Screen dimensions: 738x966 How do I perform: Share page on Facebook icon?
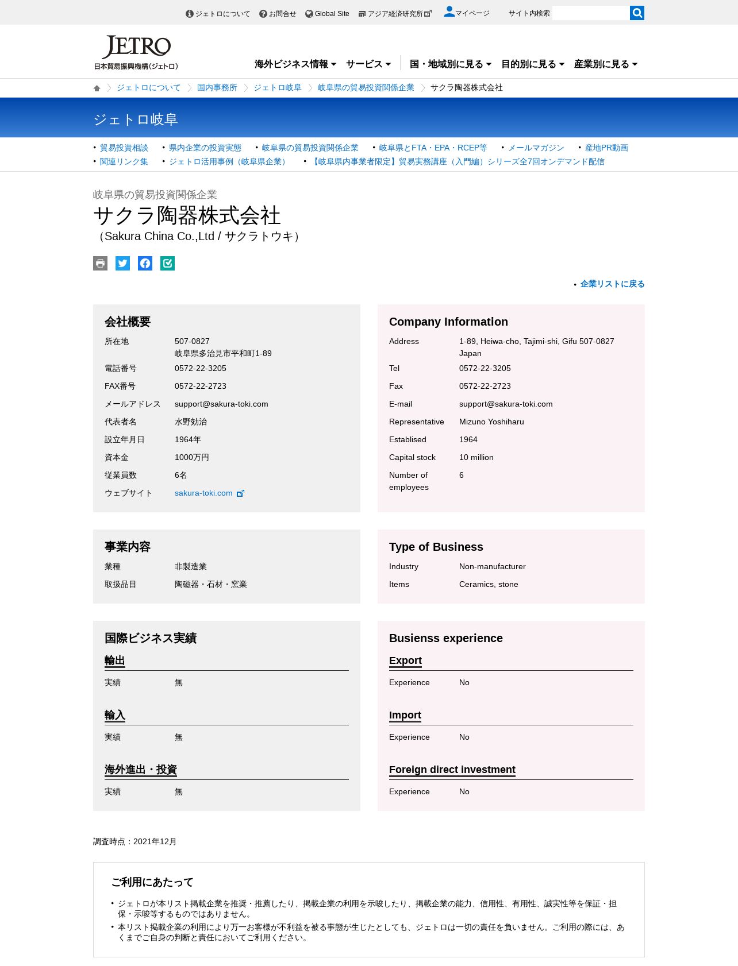tap(145, 263)
